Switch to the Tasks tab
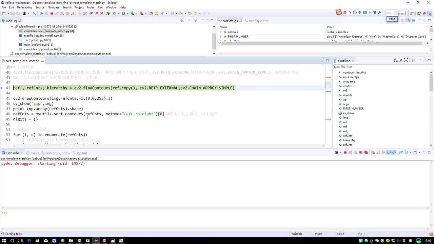This screenshot has width=434, height=244. (33, 153)
